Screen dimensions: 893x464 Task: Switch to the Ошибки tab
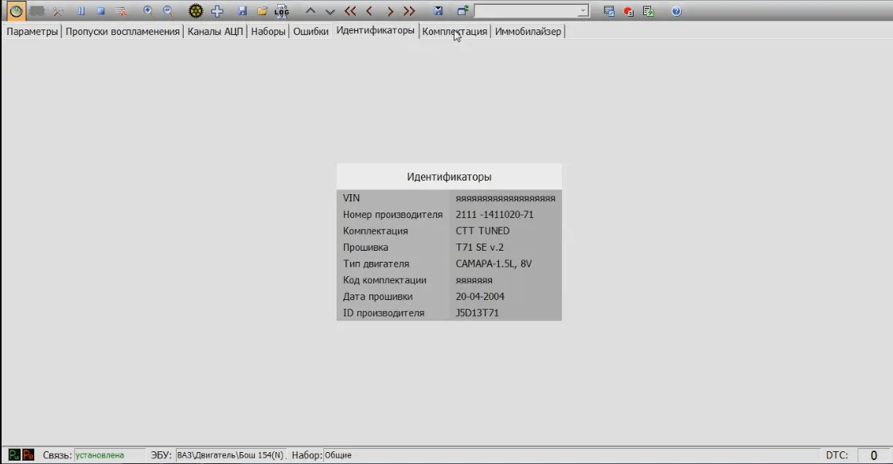pyautogui.click(x=311, y=31)
